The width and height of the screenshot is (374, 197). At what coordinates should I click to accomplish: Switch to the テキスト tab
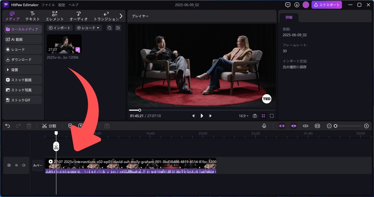click(33, 16)
